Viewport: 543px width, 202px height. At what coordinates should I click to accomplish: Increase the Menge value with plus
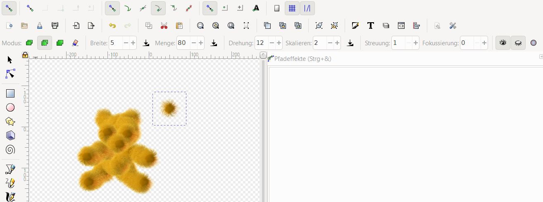201,43
